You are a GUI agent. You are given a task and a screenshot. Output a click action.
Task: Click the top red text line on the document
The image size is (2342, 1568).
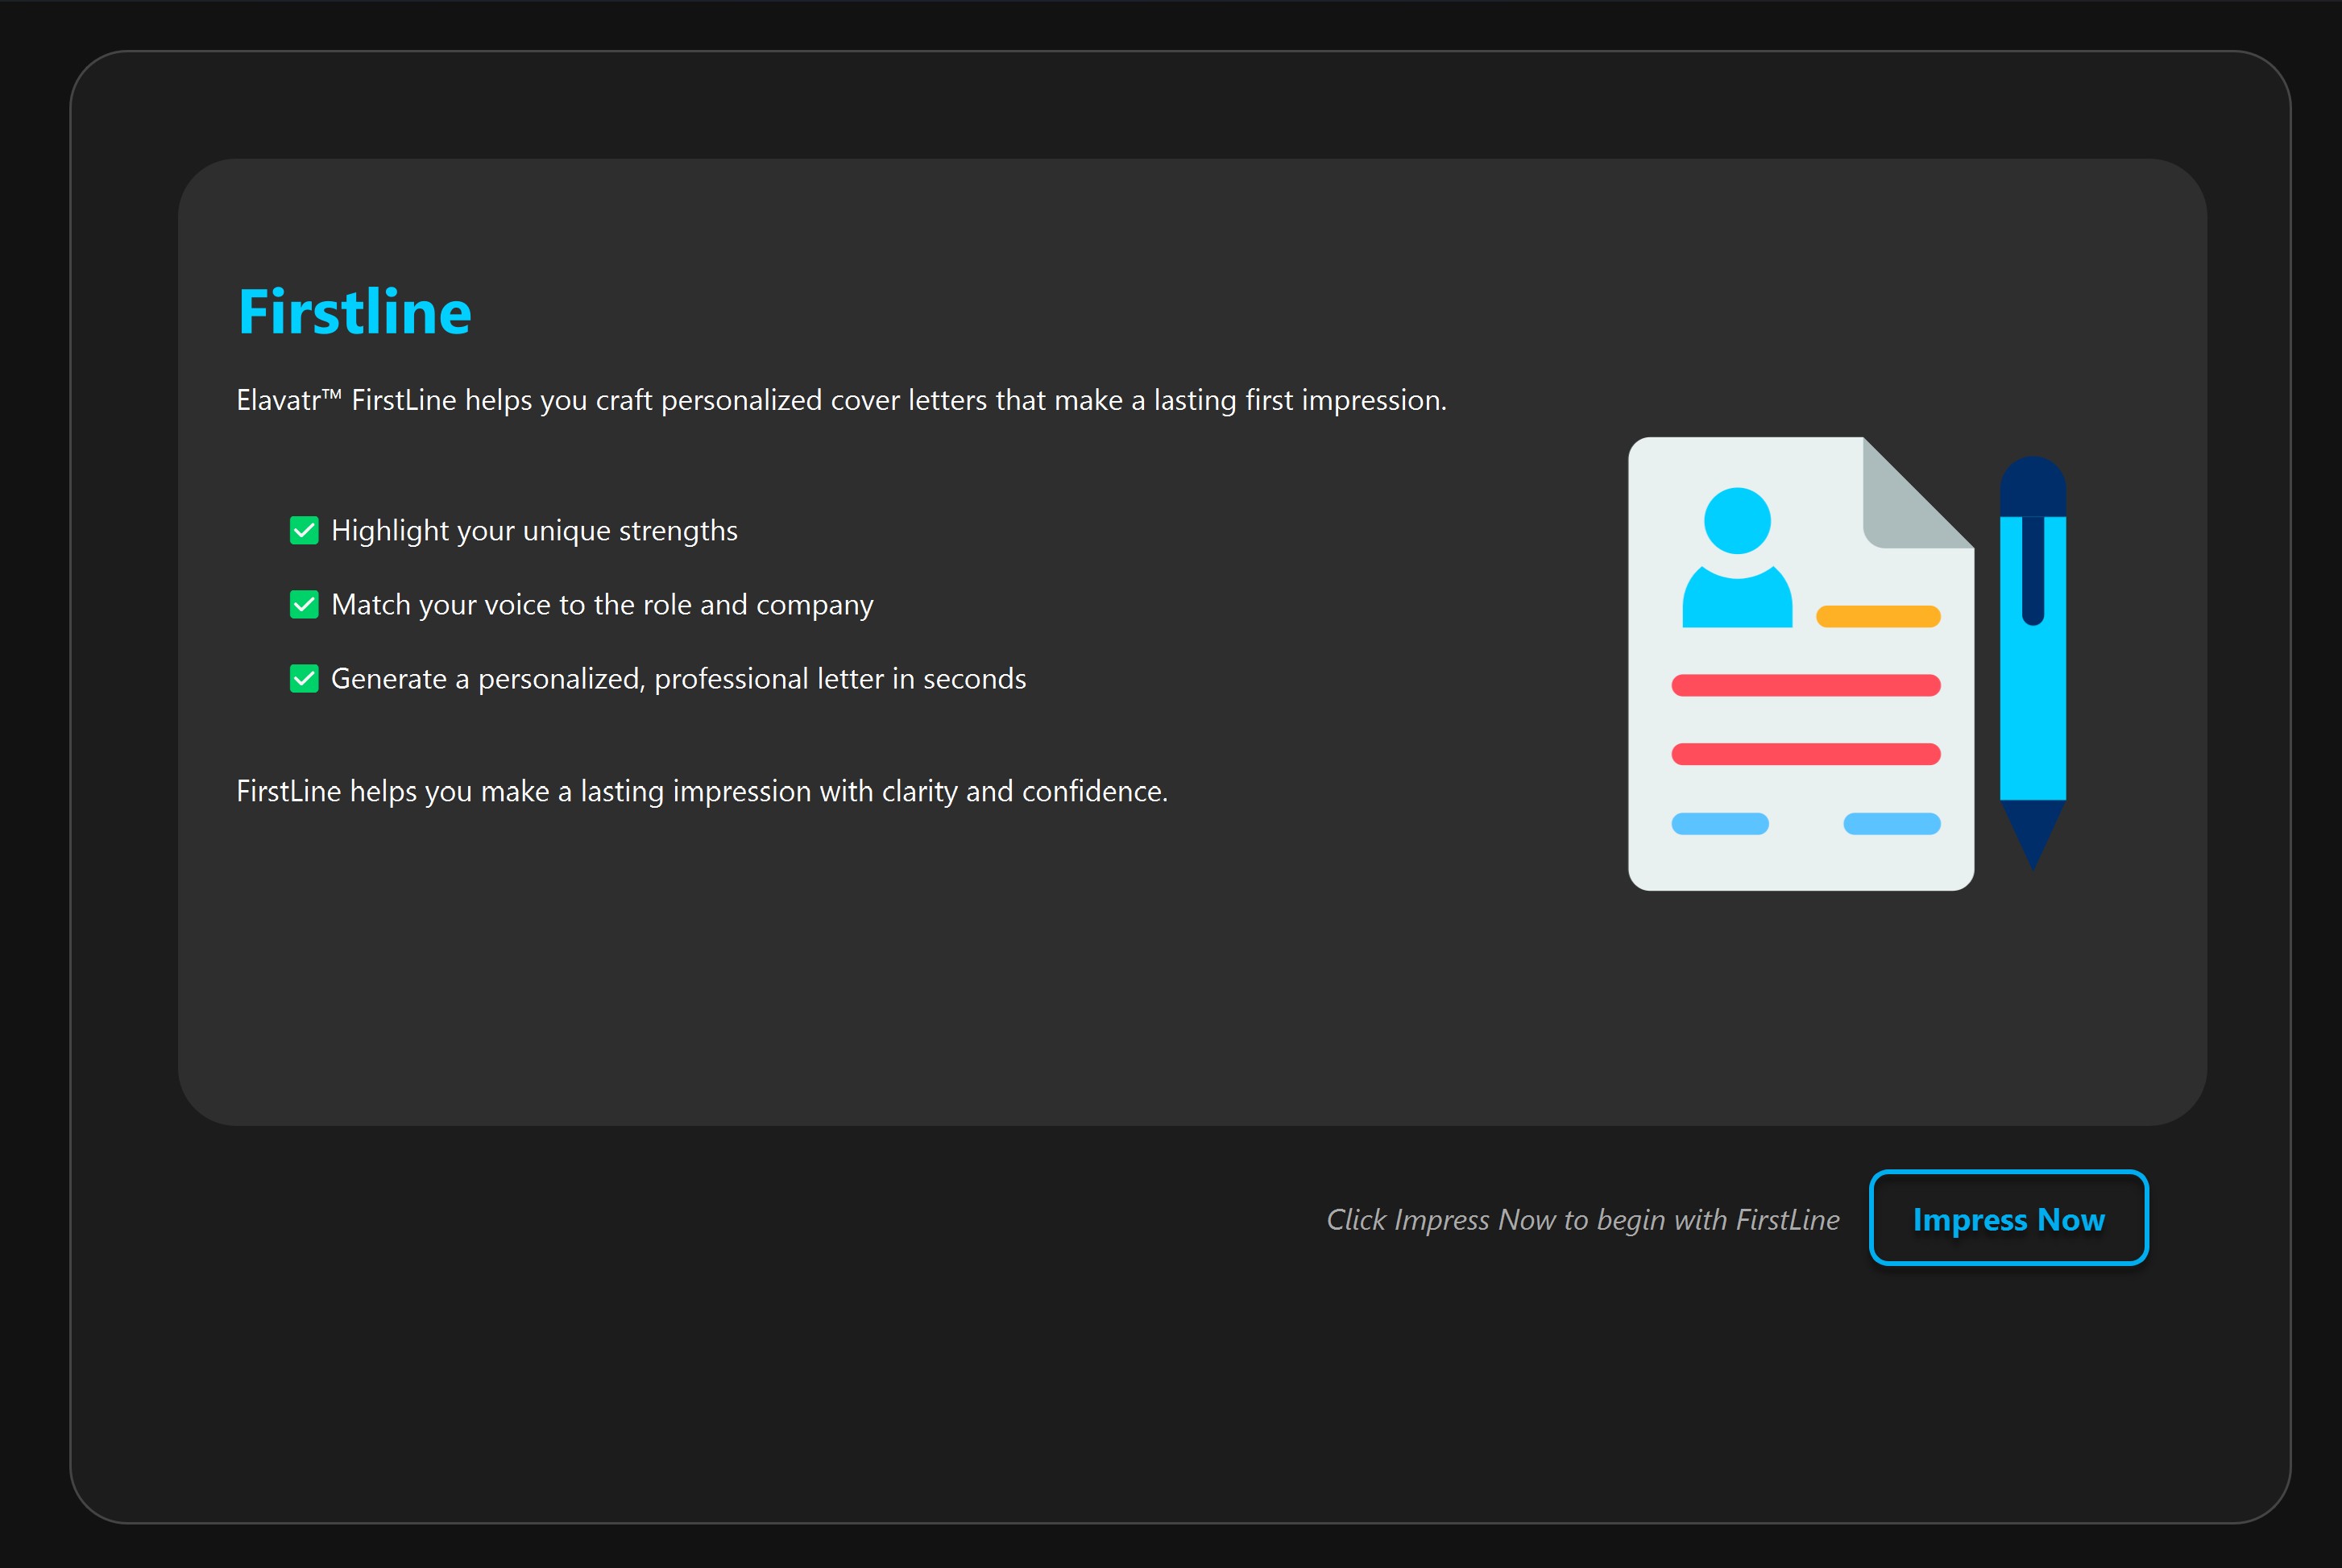click(x=1804, y=685)
